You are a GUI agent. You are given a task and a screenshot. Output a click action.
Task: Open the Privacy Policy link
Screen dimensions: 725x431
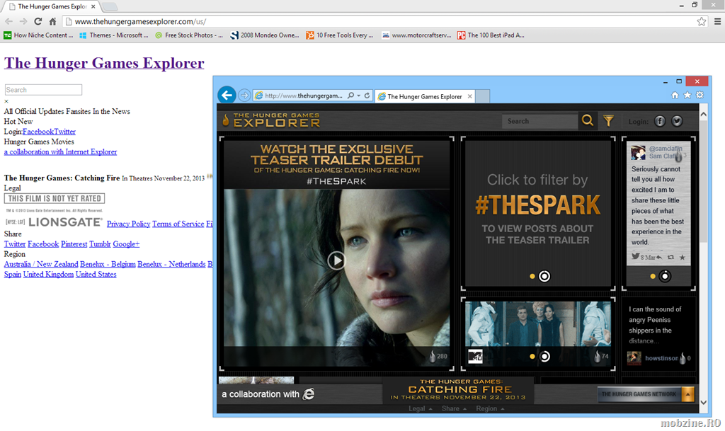point(128,224)
